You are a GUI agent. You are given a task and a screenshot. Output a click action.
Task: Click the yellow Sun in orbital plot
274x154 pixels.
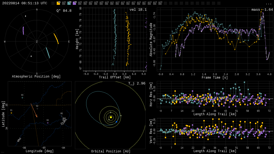coord(111,117)
